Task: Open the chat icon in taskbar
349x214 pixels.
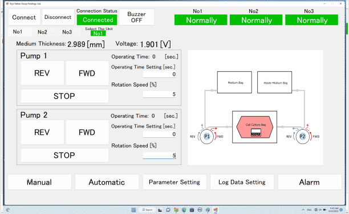Action: (168, 210)
